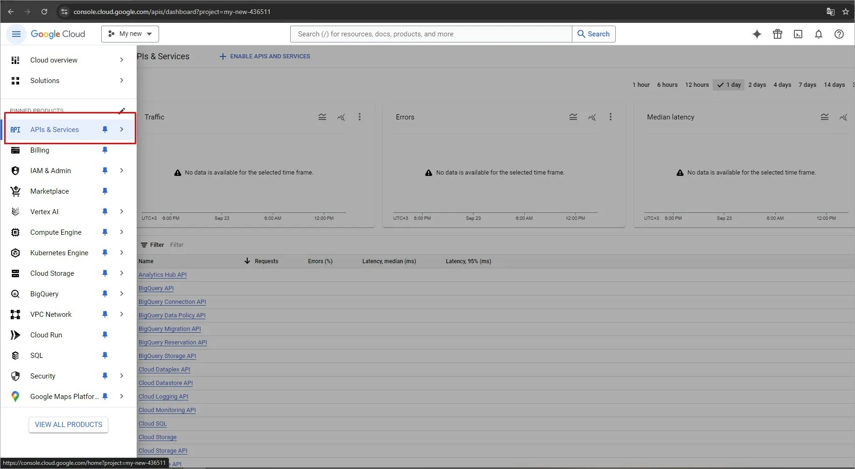The height and width of the screenshot is (469, 855).
Task: Activate the Cloud Shell terminal
Action: coord(798,34)
